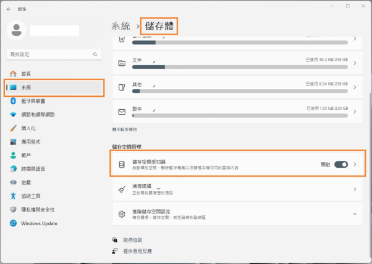Click the 正在尋找要清理的項目 status text
This screenshot has height=264, width=372.
click(x=152, y=193)
